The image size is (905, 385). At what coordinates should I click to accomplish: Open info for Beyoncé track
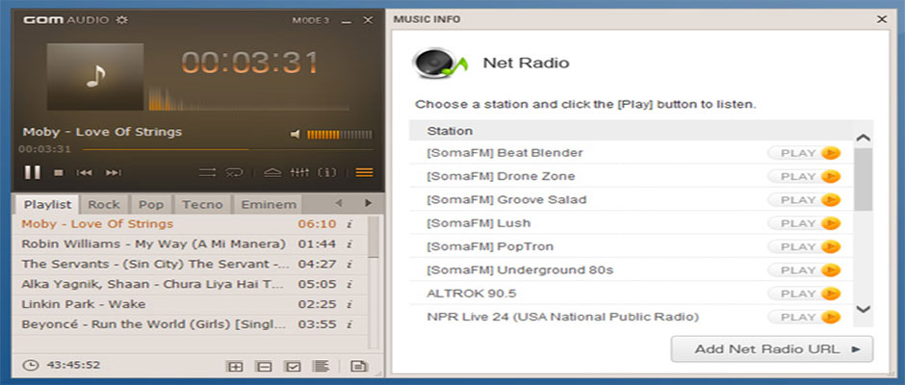[349, 324]
